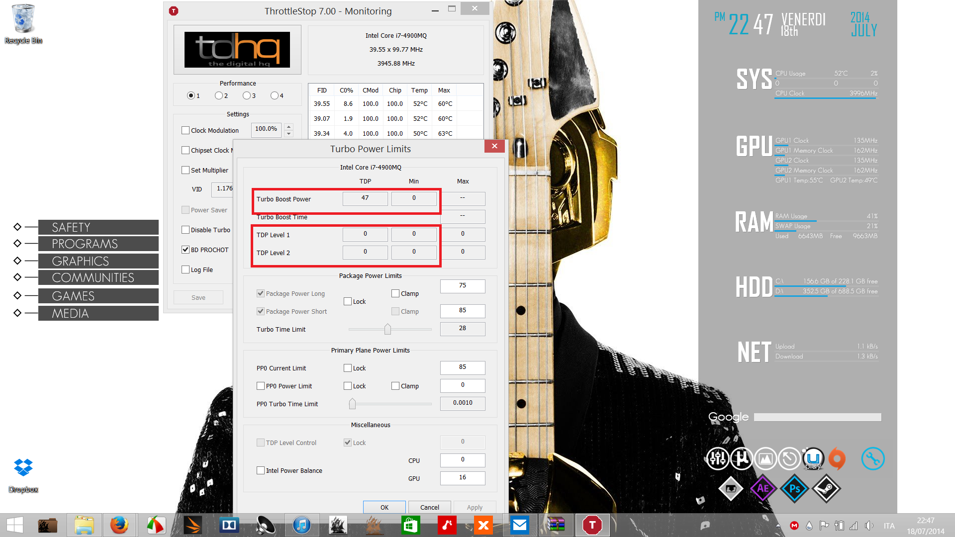
Task: Click the Google search bar widget
Action: [x=817, y=417]
